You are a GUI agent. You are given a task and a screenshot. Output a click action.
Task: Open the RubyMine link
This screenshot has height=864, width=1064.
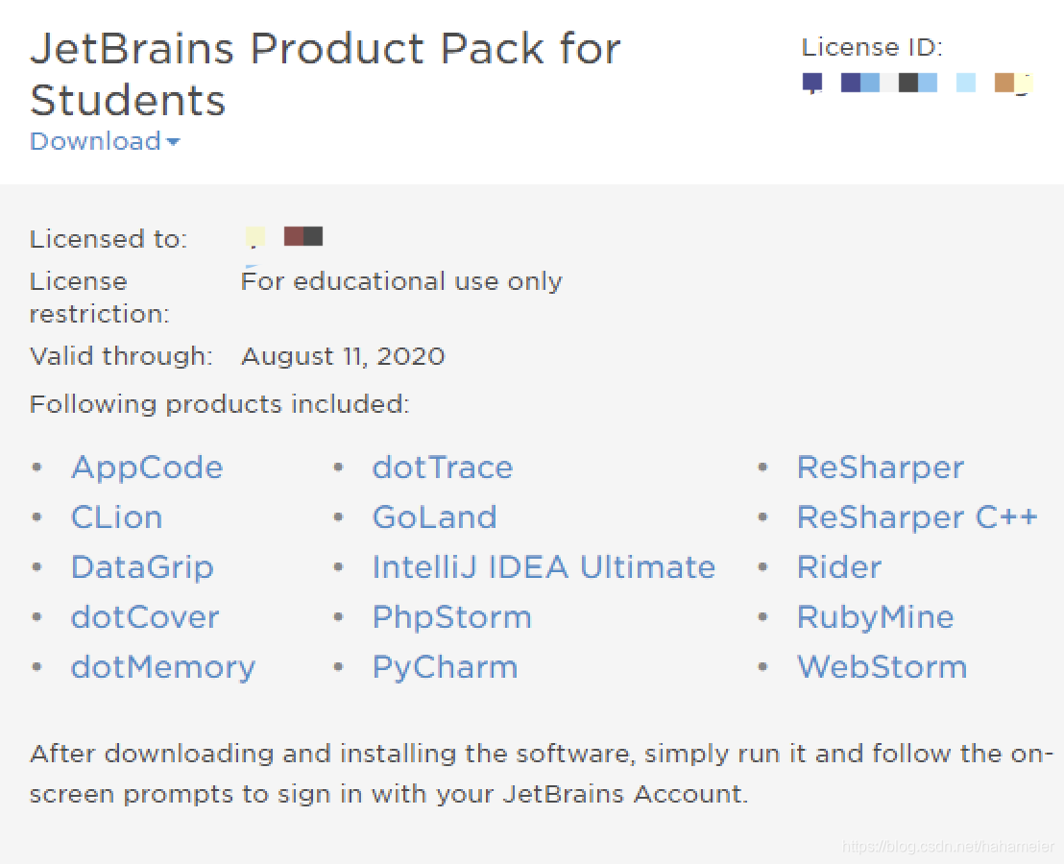876,618
